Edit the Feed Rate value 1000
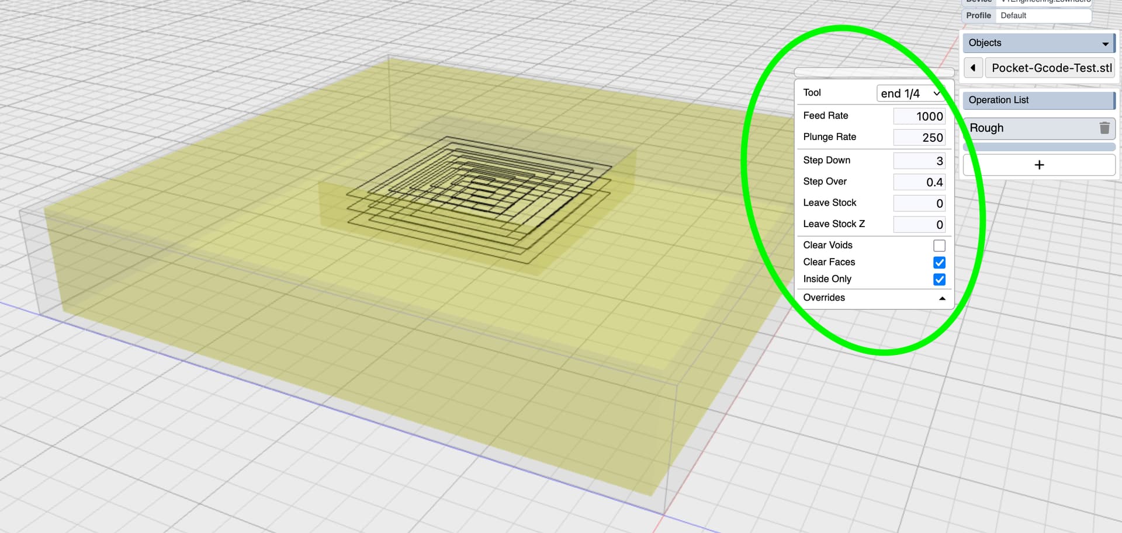The height and width of the screenshot is (533, 1122). click(919, 116)
